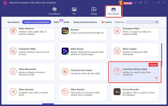Image resolution: width=168 pixels, height=106 pixels.
Task: Click the star icon beside Favoris
Action: [x=102, y=22]
